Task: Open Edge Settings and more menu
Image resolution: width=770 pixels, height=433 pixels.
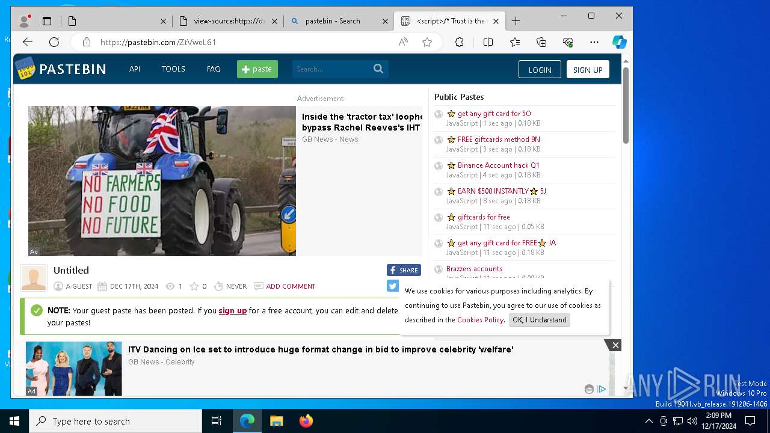Action: pyautogui.click(x=594, y=42)
